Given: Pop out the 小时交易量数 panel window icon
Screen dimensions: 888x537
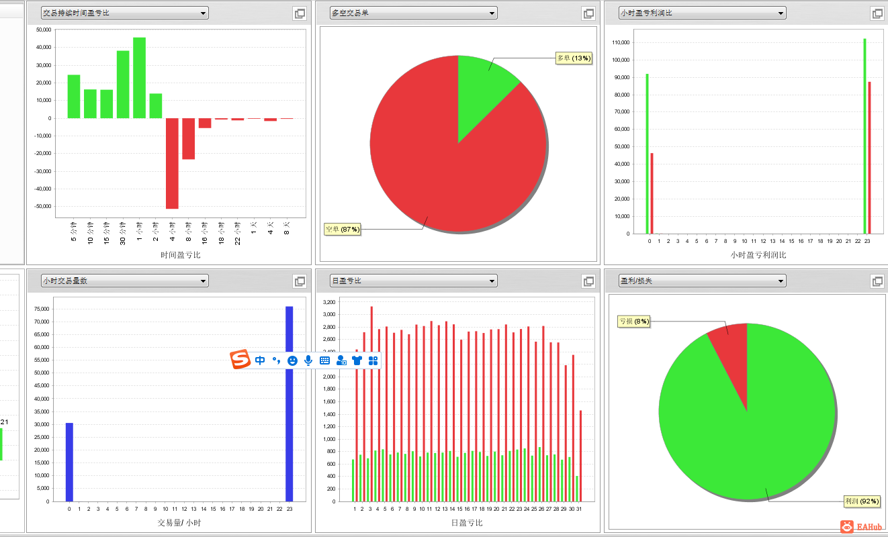Looking at the screenshot, I should coord(300,281).
